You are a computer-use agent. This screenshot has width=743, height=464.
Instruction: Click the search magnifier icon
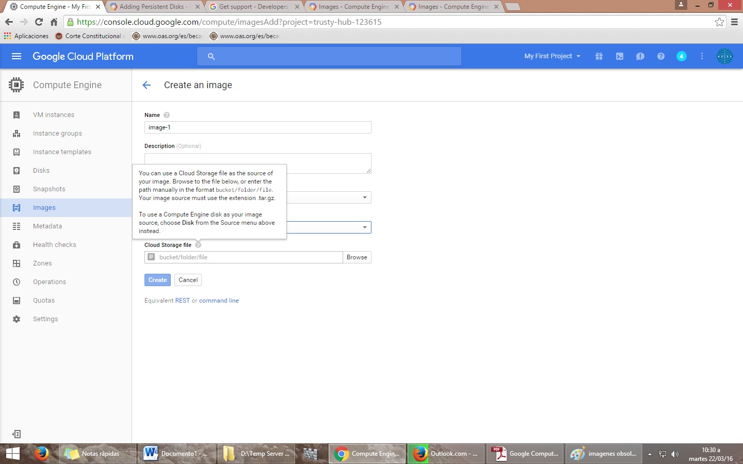click(x=211, y=56)
